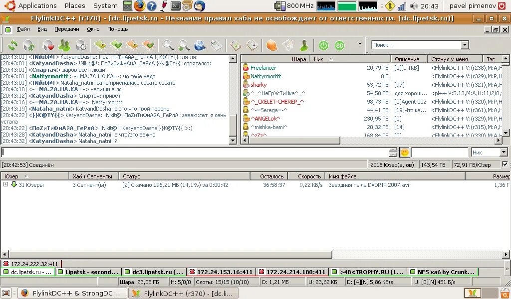Open the terminal launcher in top panel
Screen dimensions: 511x299
pyautogui.click(x=176, y=5)
